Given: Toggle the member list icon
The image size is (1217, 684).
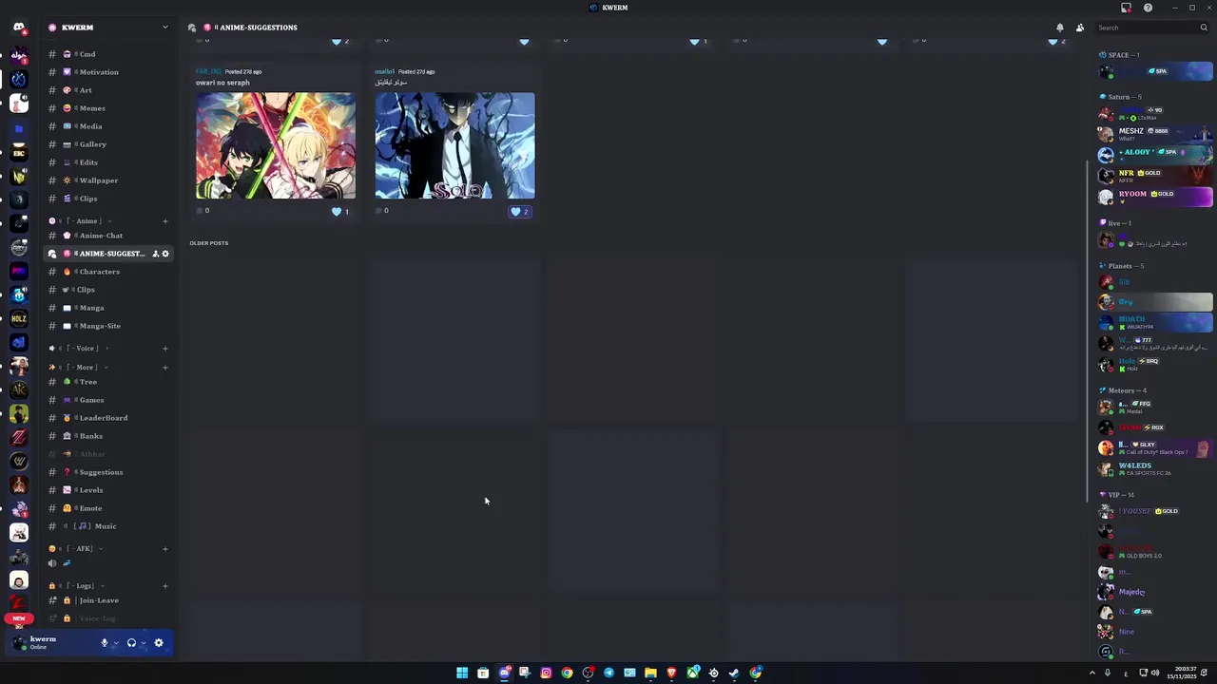Looking at the screenshot, I should (x=1080, y=28).
